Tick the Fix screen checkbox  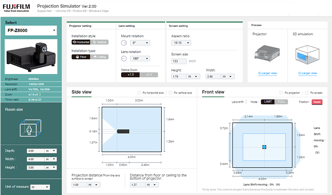pos(307,93)
